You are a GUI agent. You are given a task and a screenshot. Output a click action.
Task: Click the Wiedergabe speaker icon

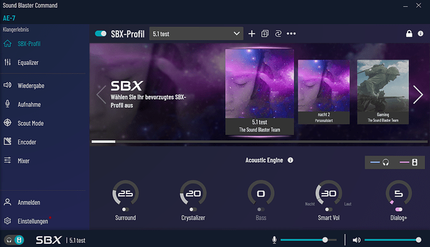click(7, 85)
